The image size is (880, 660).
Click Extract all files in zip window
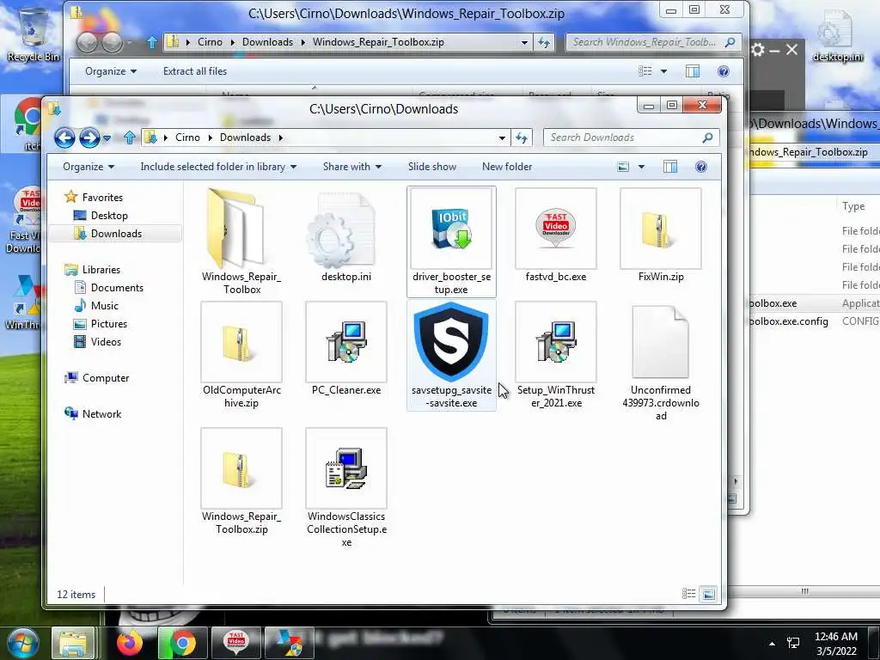click(195, 71)
